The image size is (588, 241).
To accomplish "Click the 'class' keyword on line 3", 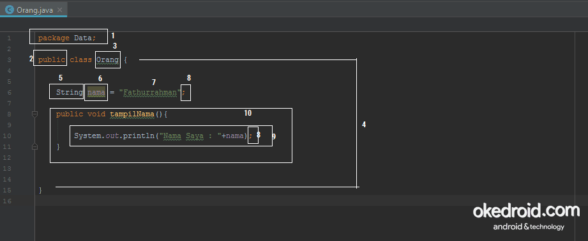I will point(80,59).
